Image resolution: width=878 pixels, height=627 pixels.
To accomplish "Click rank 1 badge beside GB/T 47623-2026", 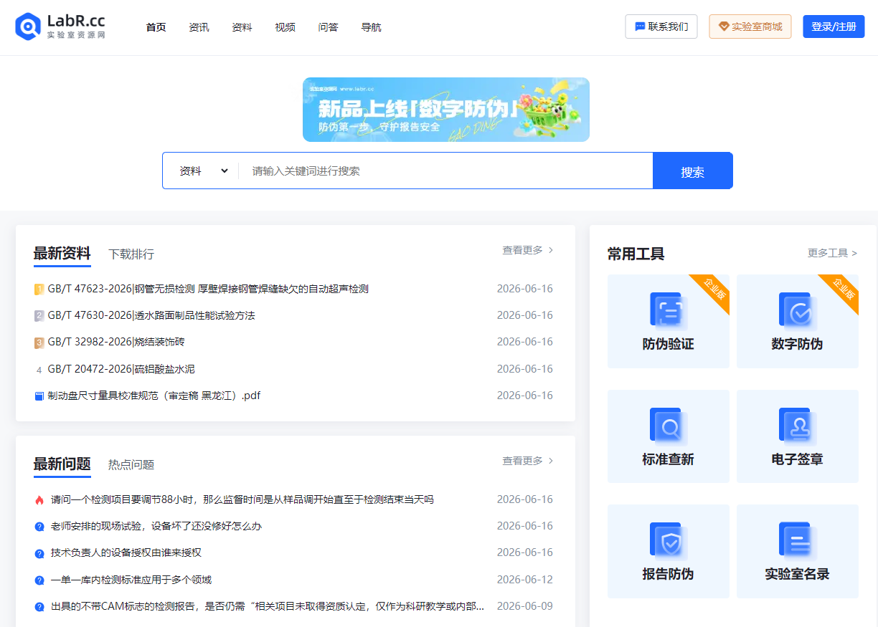I will click(39, 289).
